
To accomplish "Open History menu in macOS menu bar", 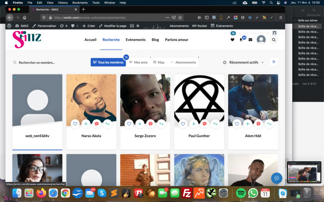I will click(x=63, y=3).
